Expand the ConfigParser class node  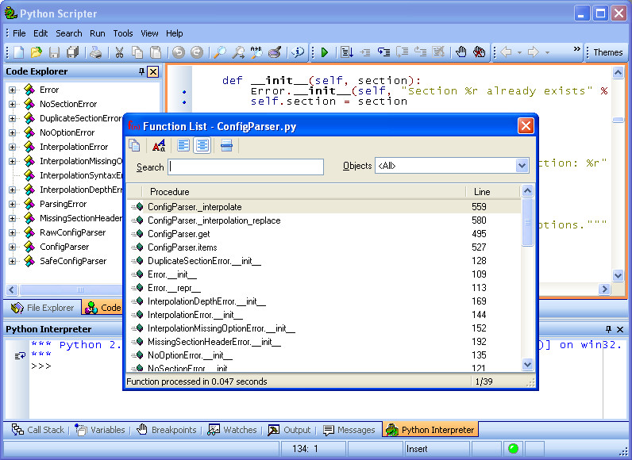point(12,247)
